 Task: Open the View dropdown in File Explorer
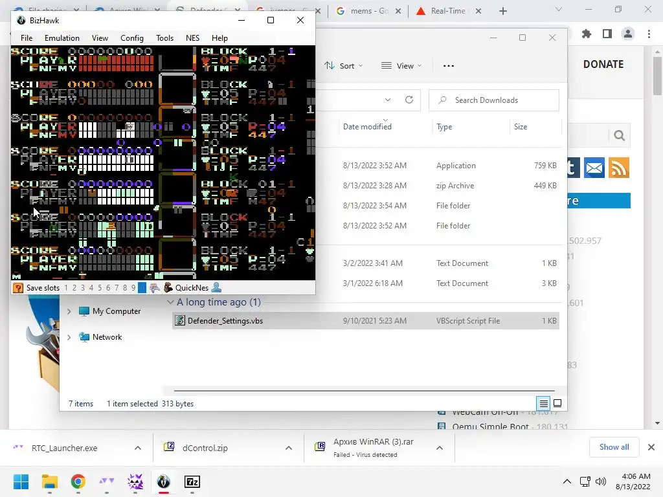(401, 65)
